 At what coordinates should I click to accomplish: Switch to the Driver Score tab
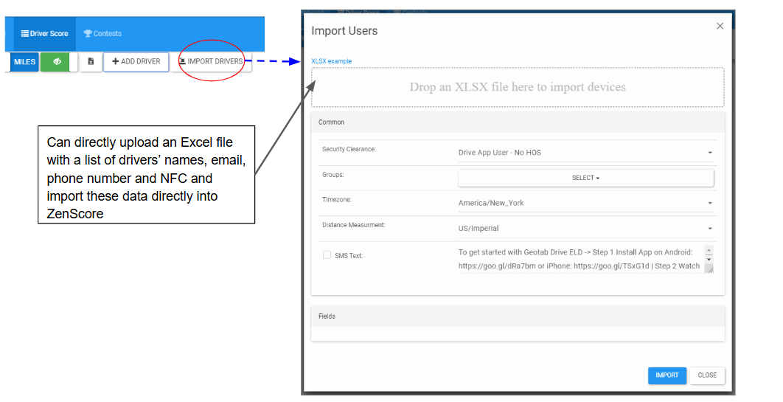(44, 34)
